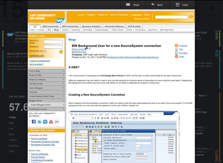
Task: Click the search input field
Action: 171,17
